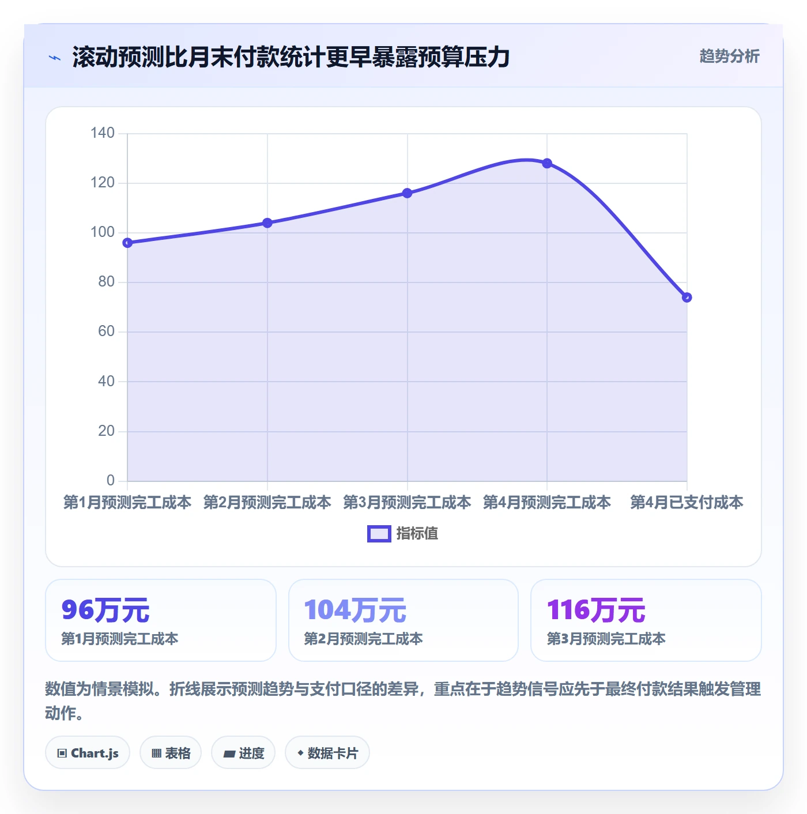Click the 第2月预测完工成本 caption under 104万元
This screenshot has width=807, height=814.
point(364,639)
